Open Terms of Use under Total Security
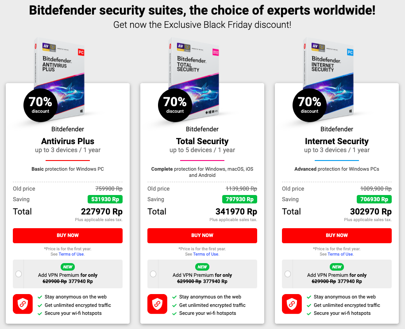The height and width of the screenshot is (329, 405). [x=206, y=254]
